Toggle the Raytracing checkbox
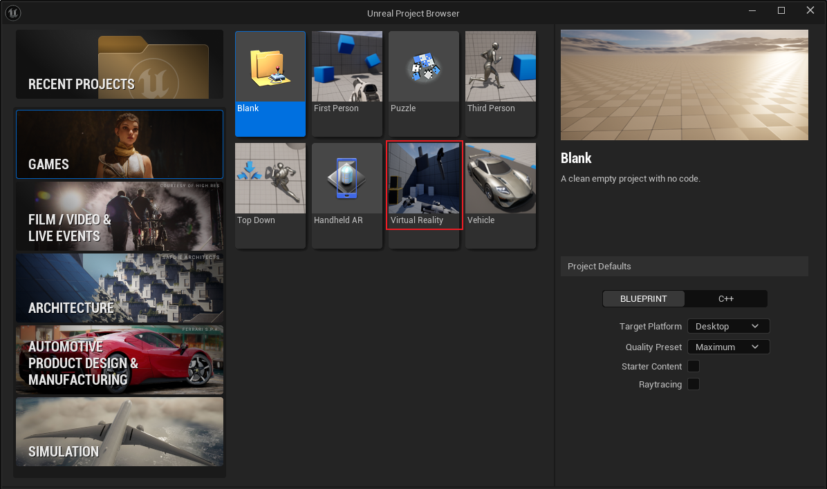Screen dimensions: 827x489 [x=694, y=384]
